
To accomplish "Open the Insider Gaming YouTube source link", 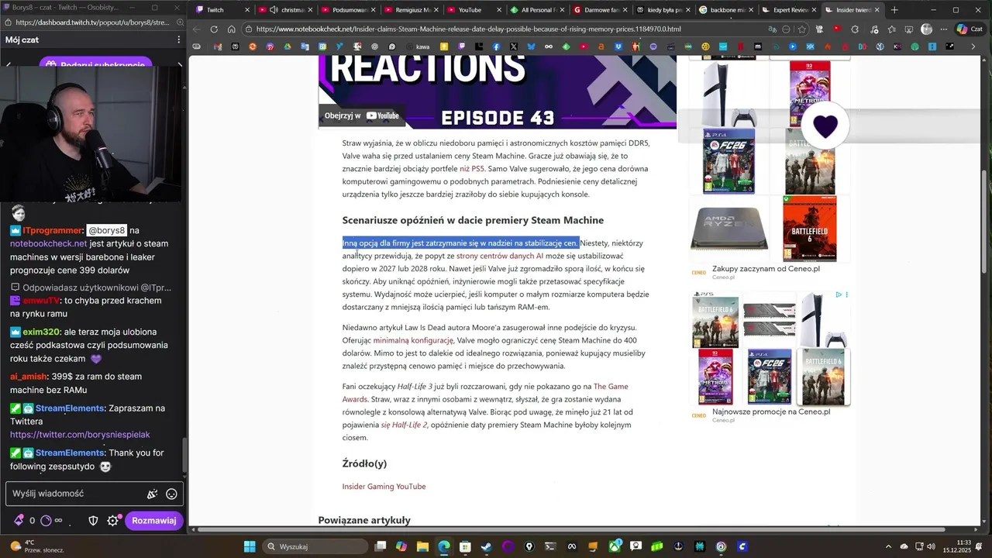I will (x=384, y=487).
